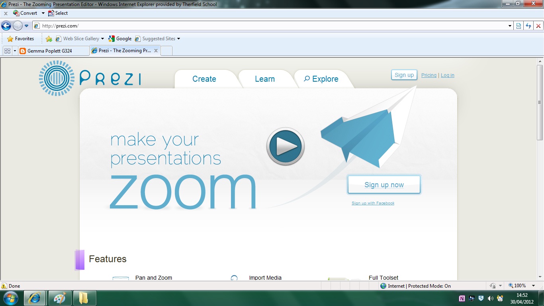Open the Google favorites link

pos(120,39)
